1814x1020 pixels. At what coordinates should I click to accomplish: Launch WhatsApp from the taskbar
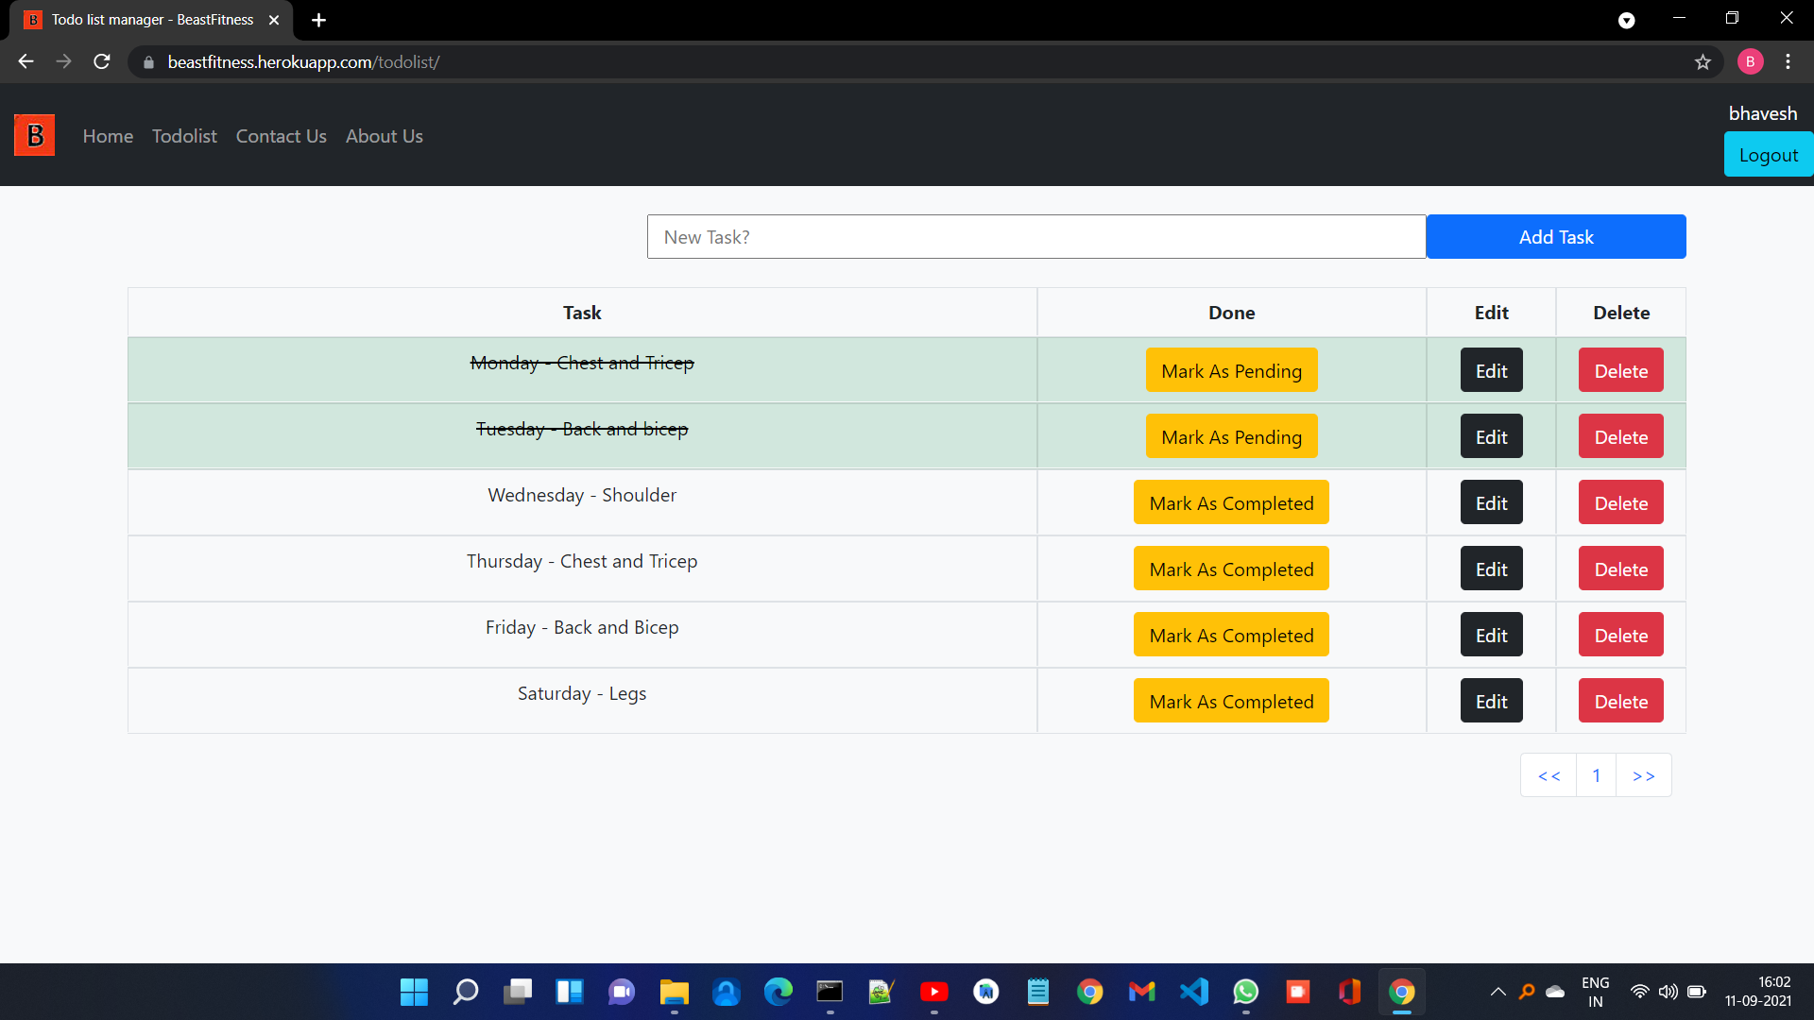click(x=1246, y=992)
